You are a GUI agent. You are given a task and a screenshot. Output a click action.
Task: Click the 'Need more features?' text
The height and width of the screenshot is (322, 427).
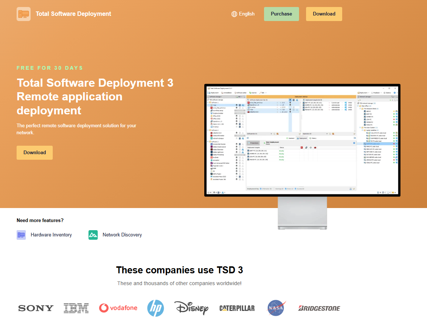point(40,221)
